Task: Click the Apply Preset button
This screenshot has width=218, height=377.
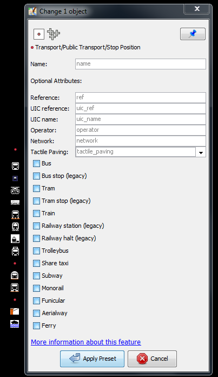Action: tap(92, 359)
